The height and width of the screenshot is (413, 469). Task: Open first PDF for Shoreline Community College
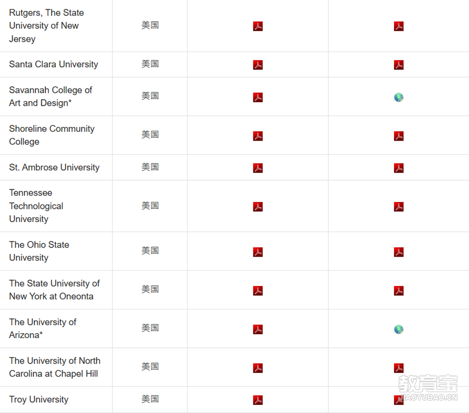point(258,136)
